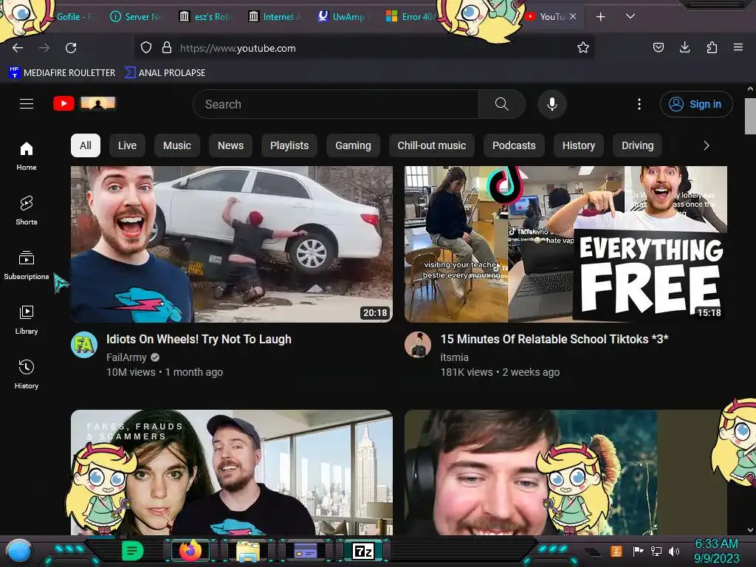Image resolution: width=756 pixels, height=567 pixels.
Task: Open Shorts in sidebar
Action: pos(27,210)
